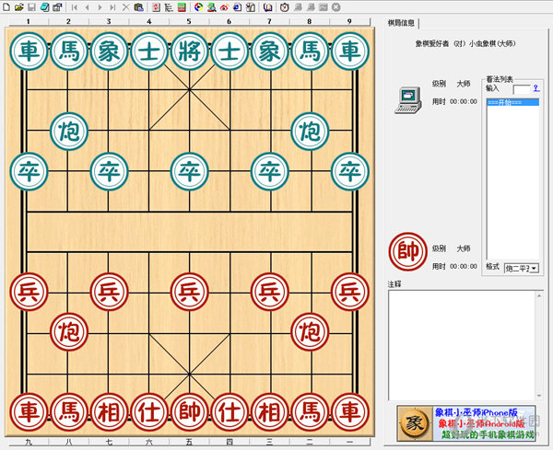Select the black 將 general piece

190,52
